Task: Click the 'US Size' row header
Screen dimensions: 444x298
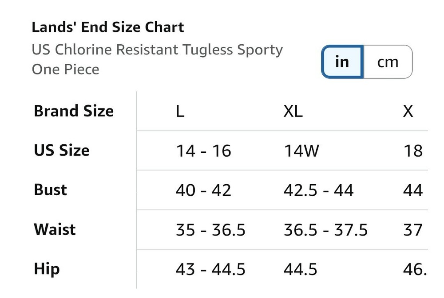Action: [x=61, y=150]
